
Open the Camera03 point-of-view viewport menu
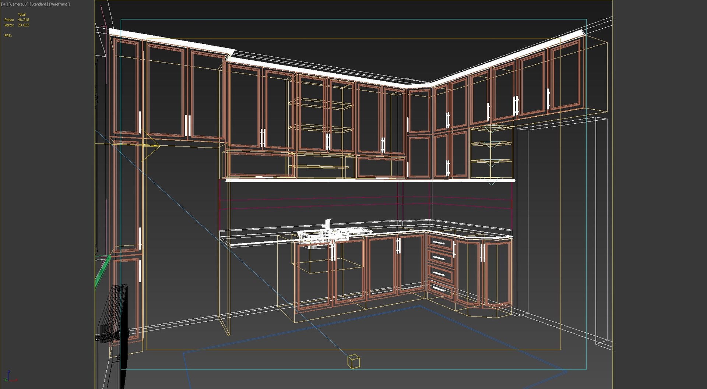click(x=18, y=4)
